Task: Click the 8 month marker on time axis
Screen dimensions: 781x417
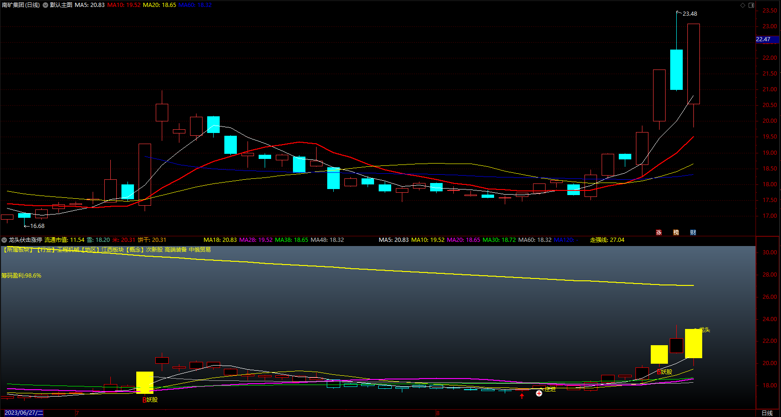Action: (x=438, y=413)
